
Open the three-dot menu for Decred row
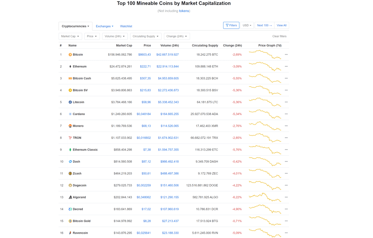pyautogui.click(x=286, y=209)
